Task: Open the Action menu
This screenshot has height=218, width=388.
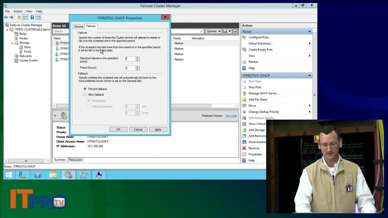Action: click(x=18, y=11)
